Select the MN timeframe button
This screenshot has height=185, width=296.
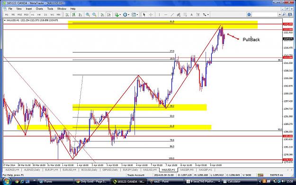pos(59,15)
